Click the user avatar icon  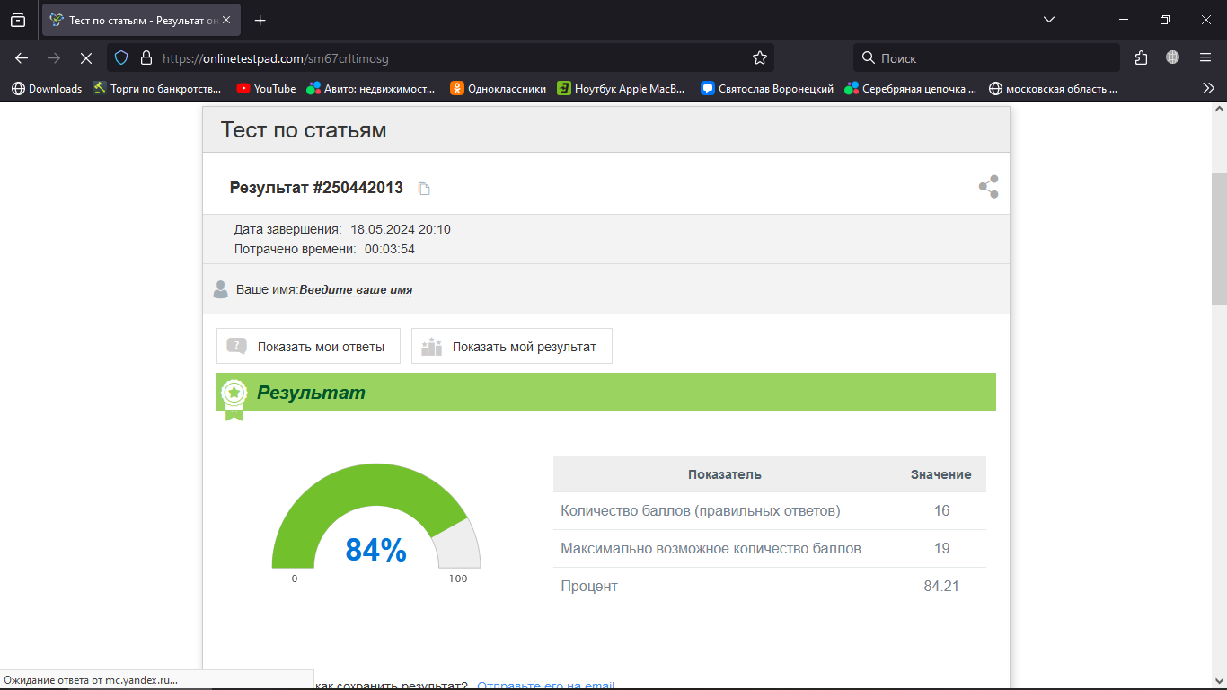coord(220,289)
